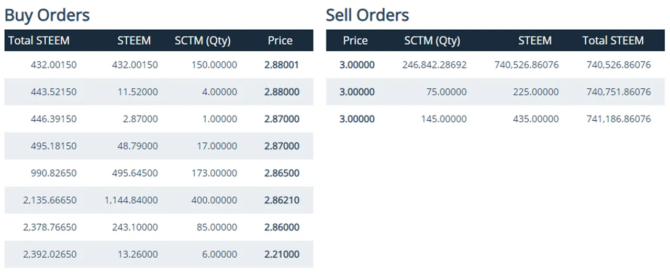Click the 2.86500 price in Buy Orders
670x276 pixels.
[282, 173]
